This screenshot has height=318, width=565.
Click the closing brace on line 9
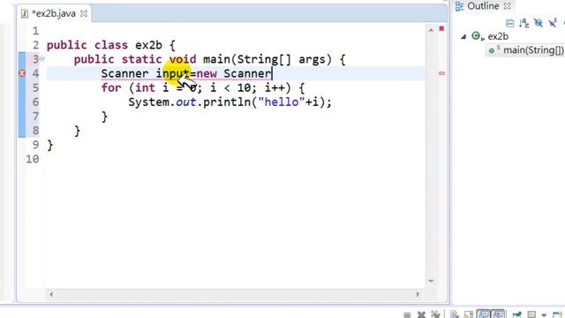[50, 145]
